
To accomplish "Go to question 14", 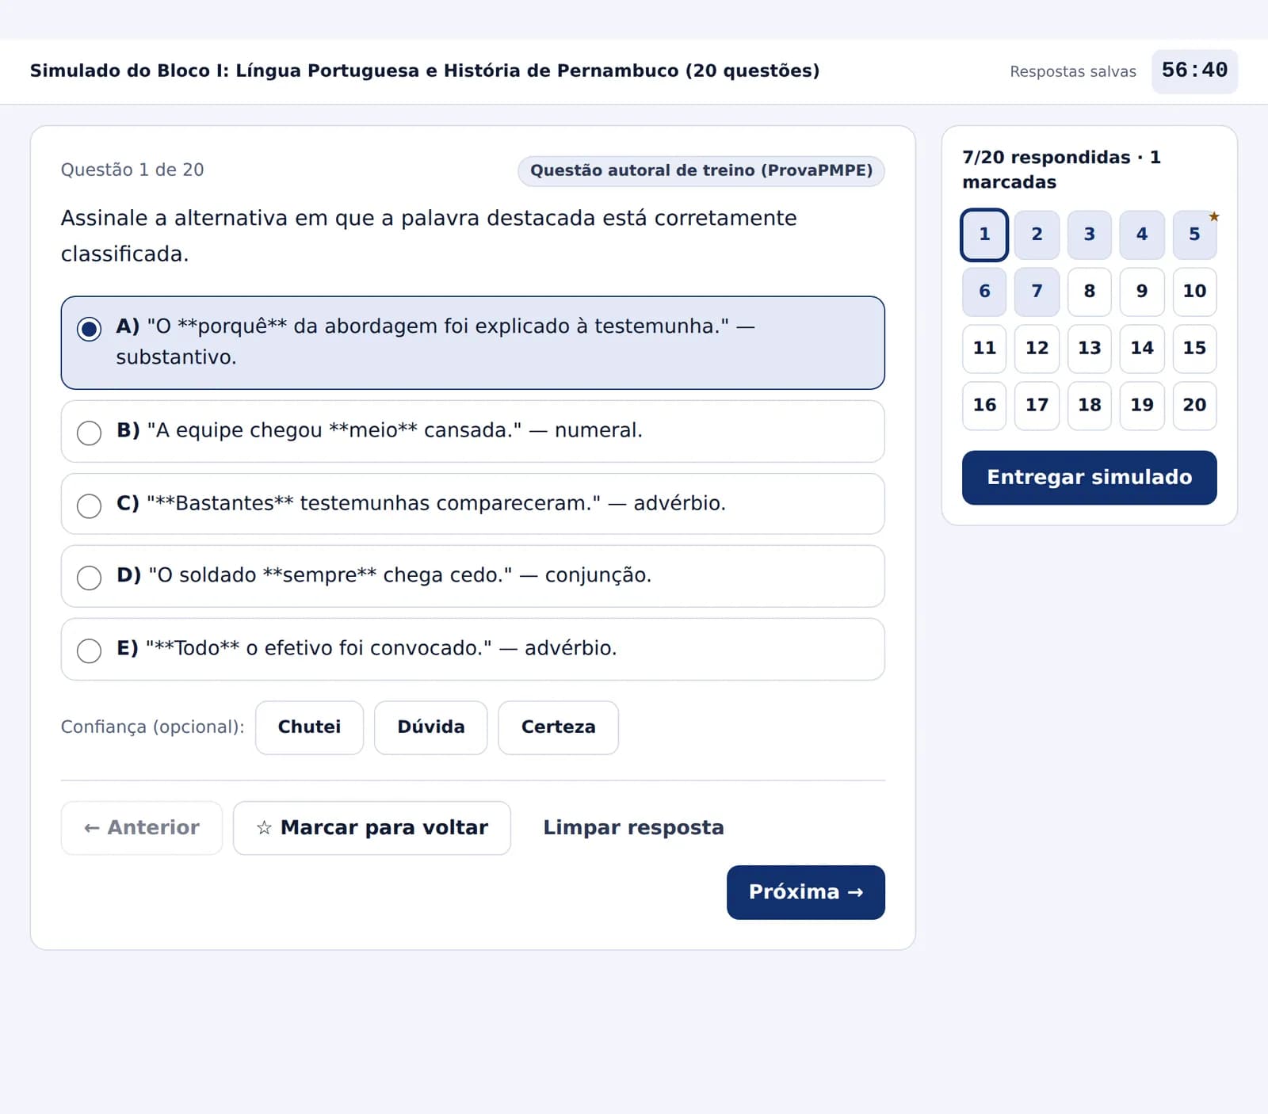I will coord(1142,349).
